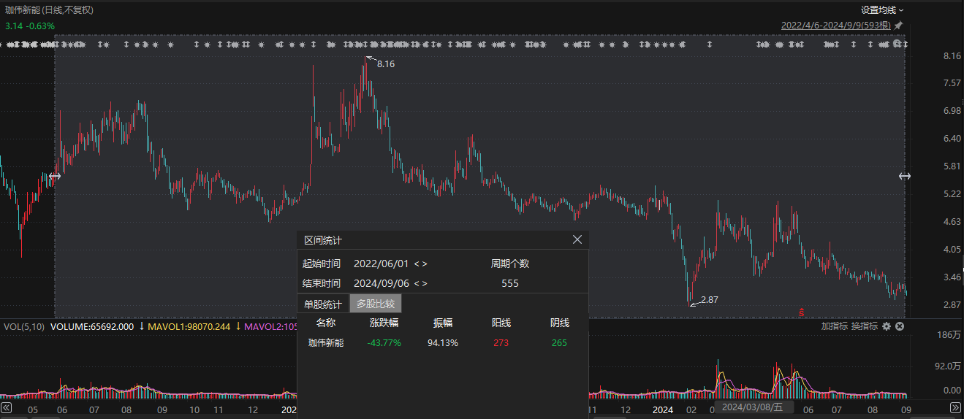This screenshot has width=964, height=419.
Task: Click 换指标 to change the indicator
Action: point(864,326)
